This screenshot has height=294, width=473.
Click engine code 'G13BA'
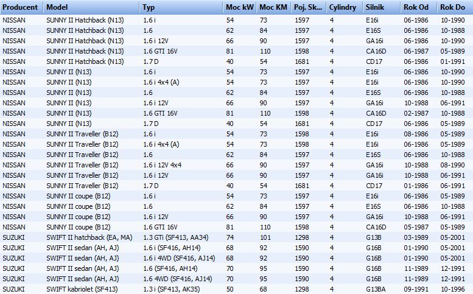coord(376,290)
